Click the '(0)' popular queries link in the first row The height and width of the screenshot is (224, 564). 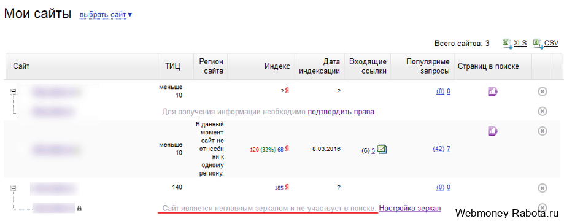(x=440, y=91)
